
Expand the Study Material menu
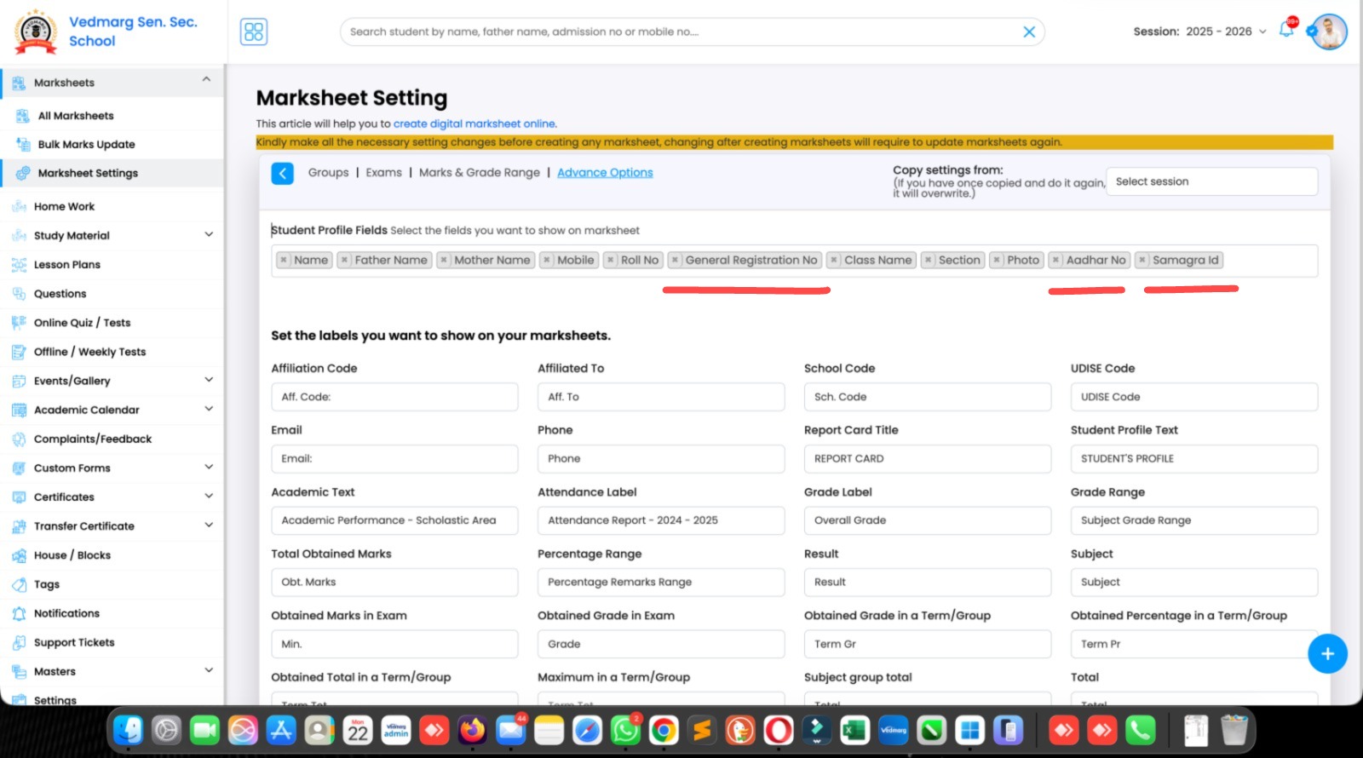tap(209, 234)
